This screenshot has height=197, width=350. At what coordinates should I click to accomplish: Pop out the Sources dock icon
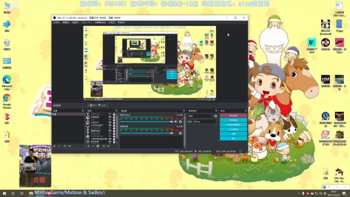click(x=116, y=111)
